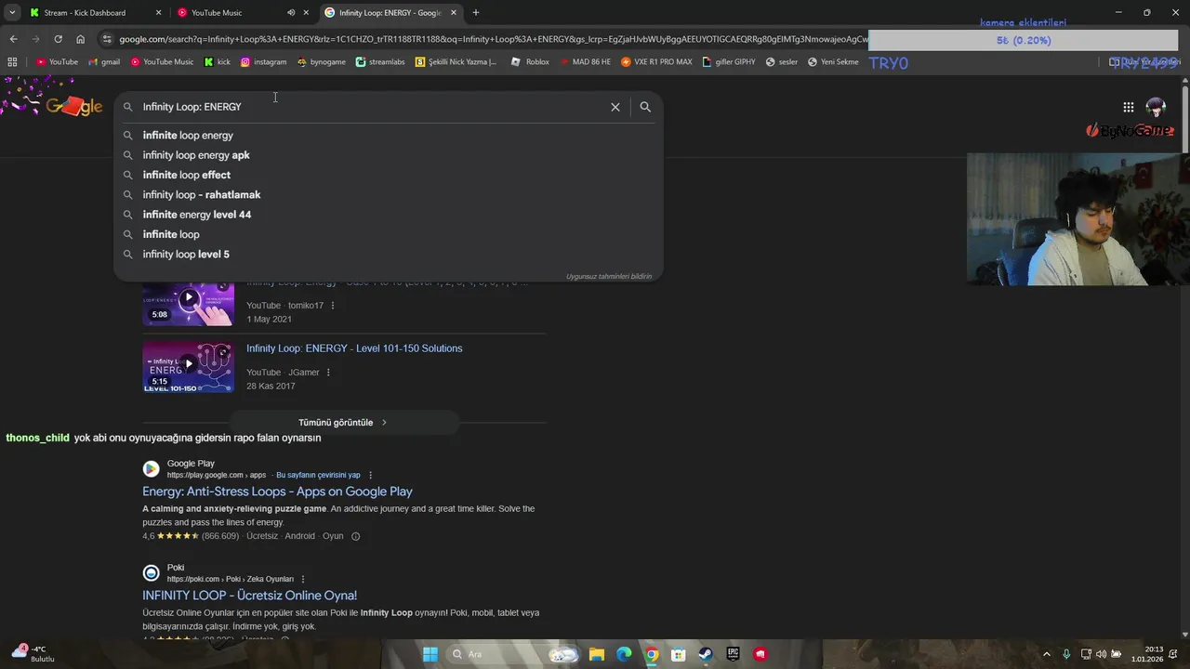This screenshot has height=669, width=1190.
Task: Open a new tab with plus button
Action: (476, 13)
